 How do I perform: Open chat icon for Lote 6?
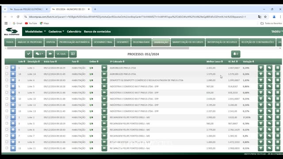(x=269, y=129)
